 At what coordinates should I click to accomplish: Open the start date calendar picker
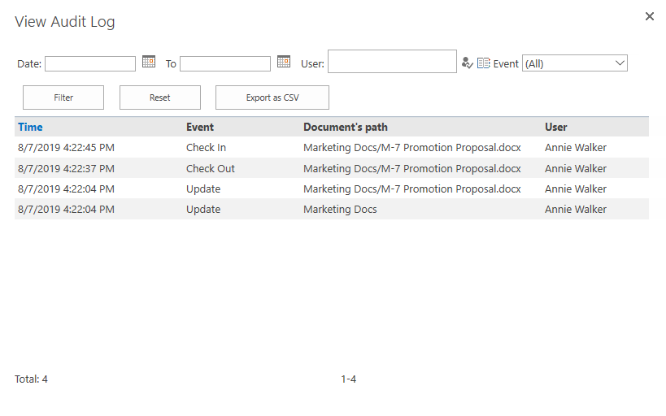[149, 62]
